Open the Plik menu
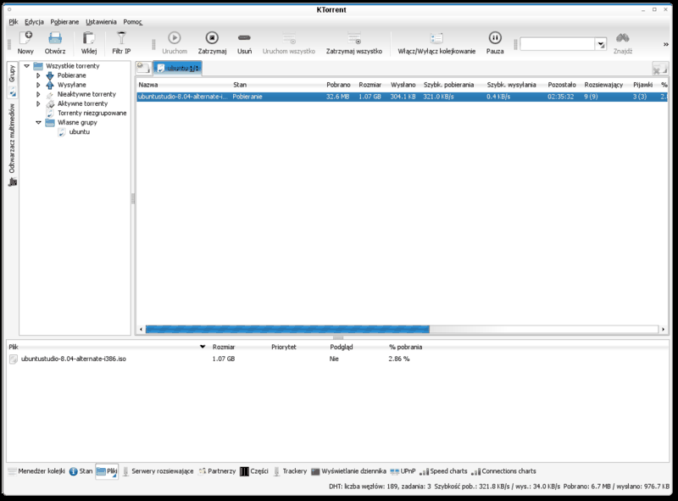This screenshot has width=678, height=501. point(14,22)
